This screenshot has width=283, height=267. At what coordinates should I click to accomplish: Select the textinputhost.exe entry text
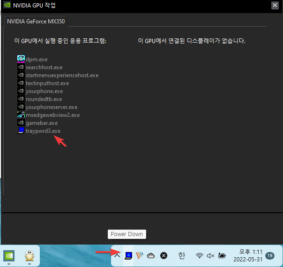(47, 83)
